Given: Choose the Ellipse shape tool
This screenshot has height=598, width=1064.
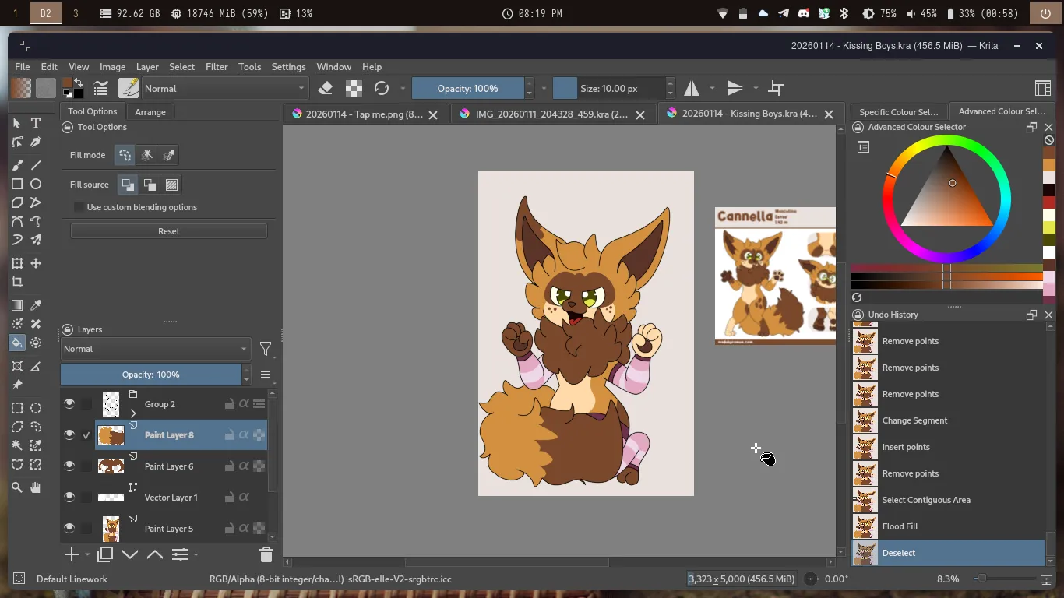Looking at the screenshot, I should click(x=36, y=185).
